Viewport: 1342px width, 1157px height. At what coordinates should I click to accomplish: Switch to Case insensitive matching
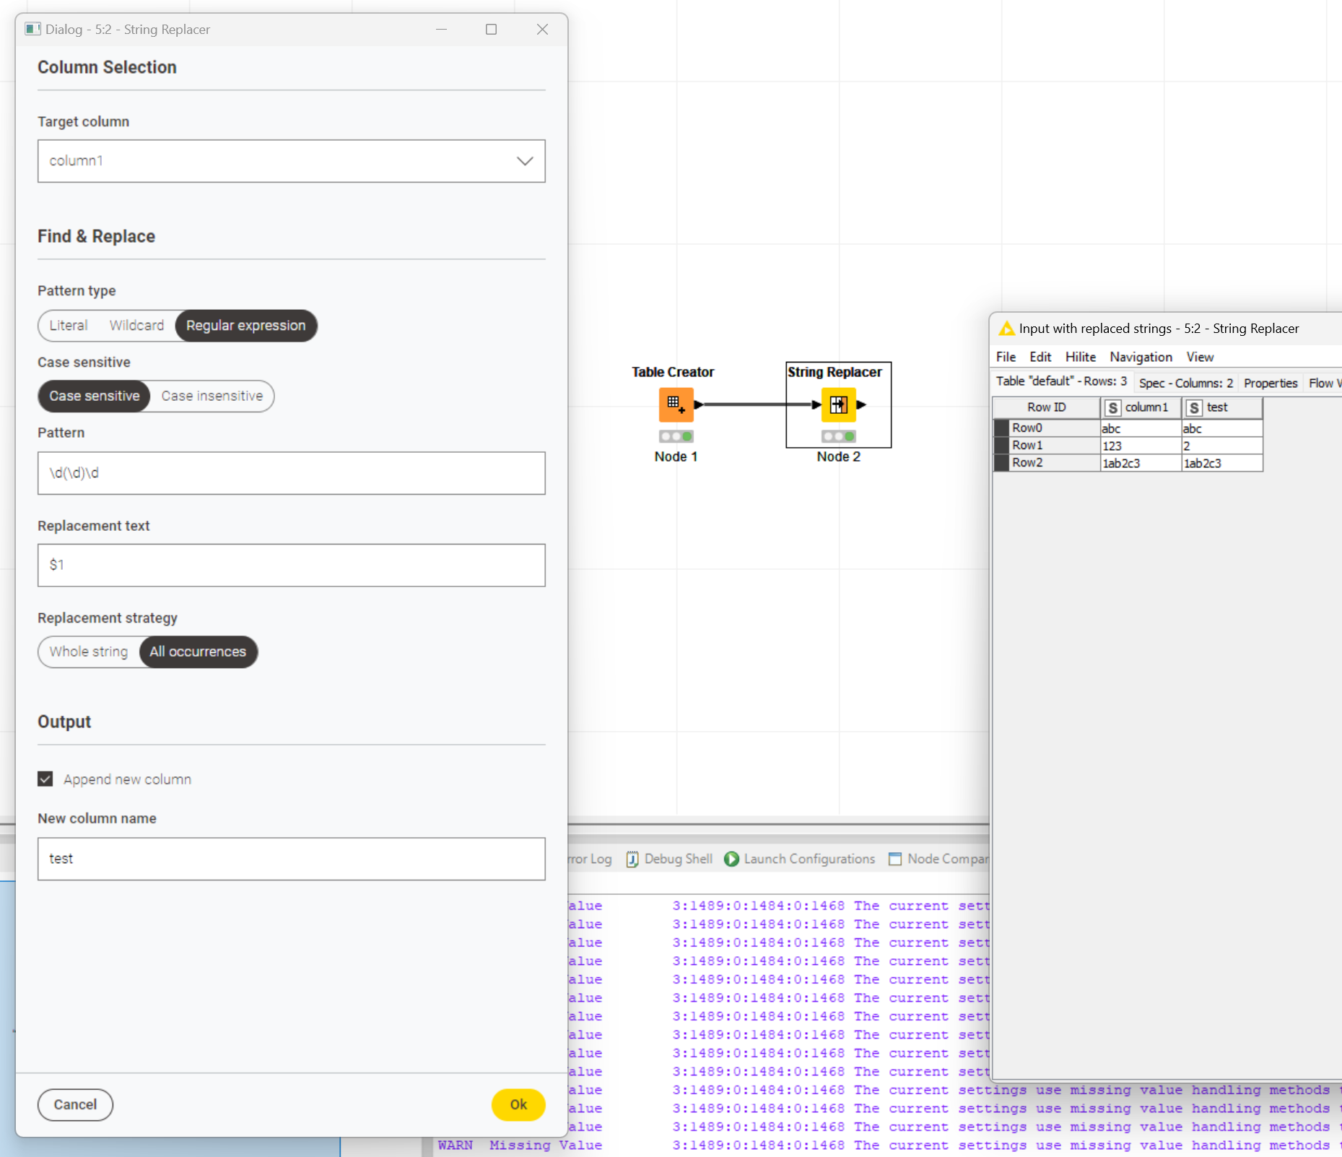[x=212, y=396]
